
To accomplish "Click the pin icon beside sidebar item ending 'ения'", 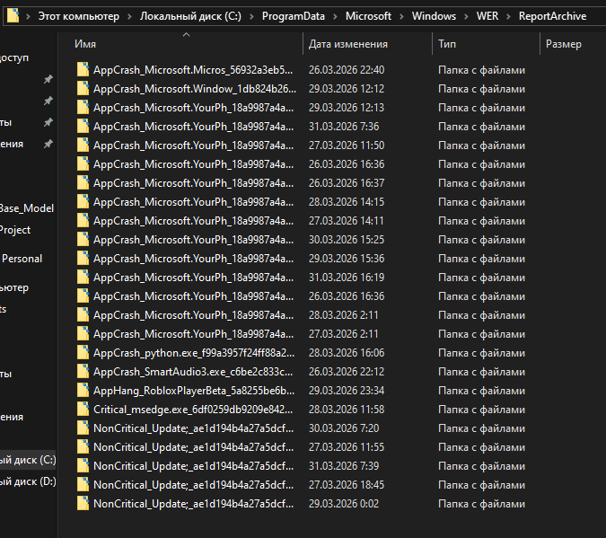I will [x=48, y=144].
